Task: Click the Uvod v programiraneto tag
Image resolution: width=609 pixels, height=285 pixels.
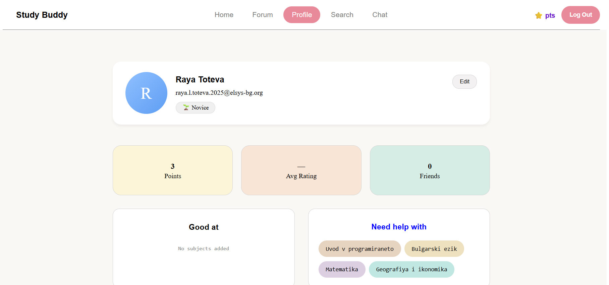Action: click(x=359, y=249)
